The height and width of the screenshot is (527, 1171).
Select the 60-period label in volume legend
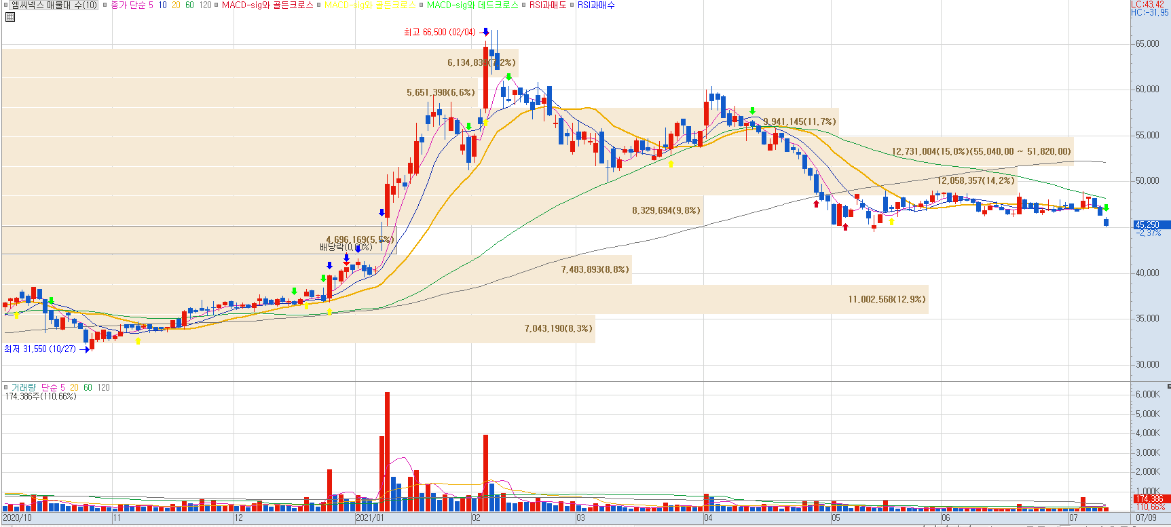(88, 388)
